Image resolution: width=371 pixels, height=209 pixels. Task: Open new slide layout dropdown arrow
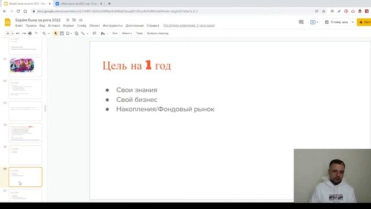pos(12,34)
